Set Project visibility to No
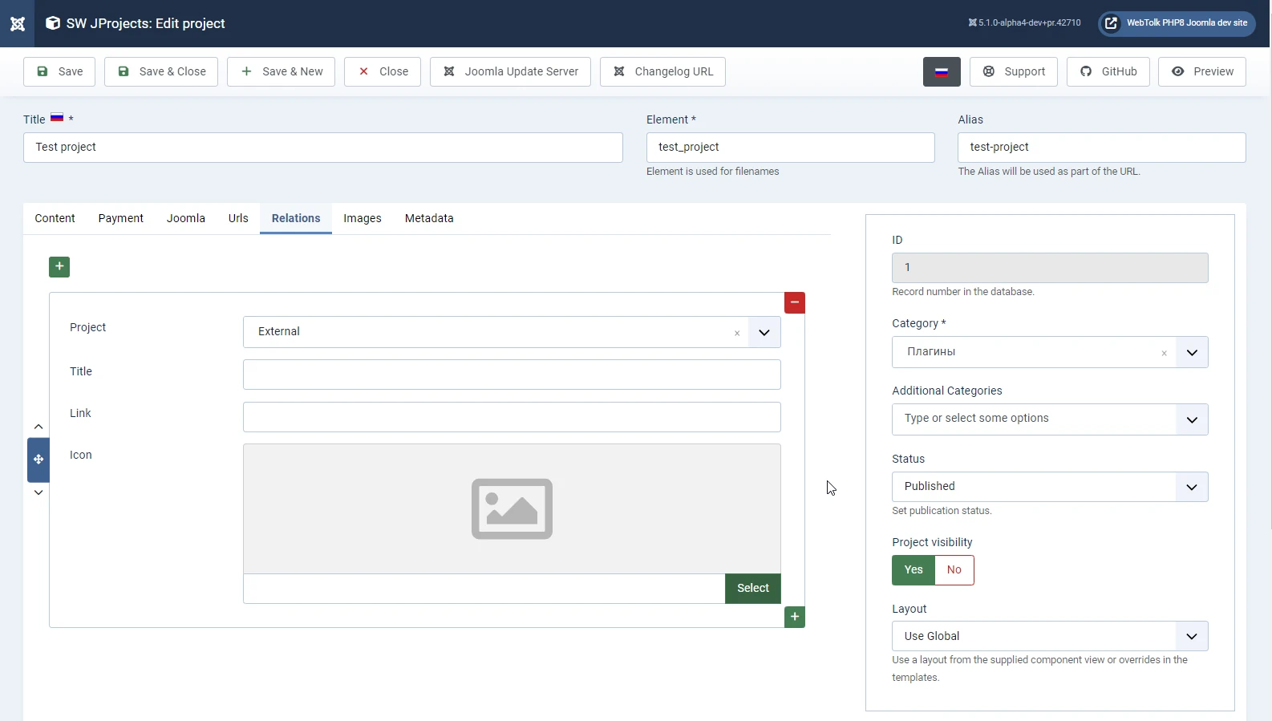Image resolution: width=1272 pixels, height=721 pixels. click(x=954, y=570)
